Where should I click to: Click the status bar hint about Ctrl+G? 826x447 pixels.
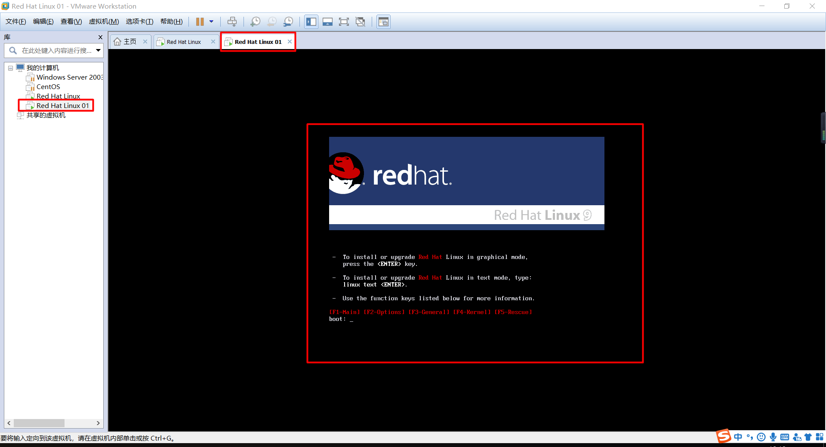(87, 438)
